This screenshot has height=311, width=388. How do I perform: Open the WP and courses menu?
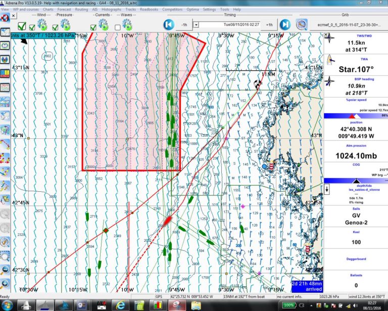tap(26, 10)
